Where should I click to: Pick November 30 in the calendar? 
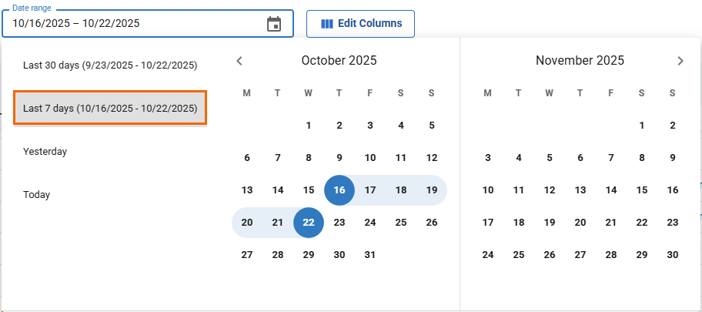point(673,255)
